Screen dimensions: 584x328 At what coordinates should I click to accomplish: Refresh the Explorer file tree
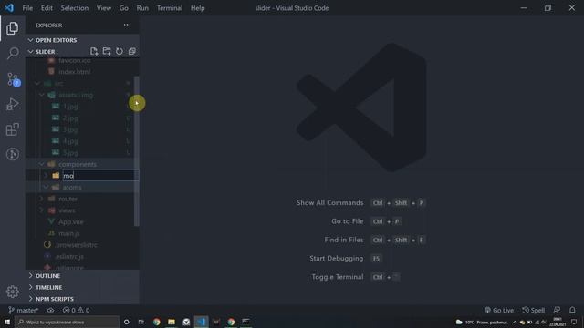click(120, 51)
